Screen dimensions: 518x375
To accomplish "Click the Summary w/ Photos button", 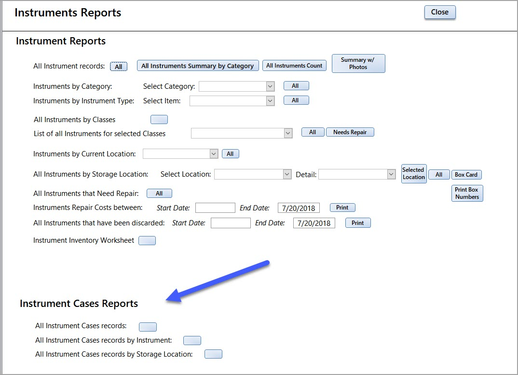I will pyautogui.click(x=358, y=64).
